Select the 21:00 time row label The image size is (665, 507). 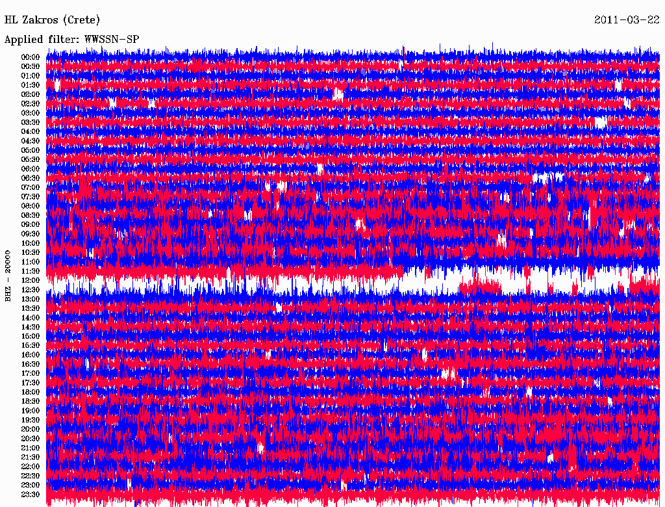click(31, 448)
